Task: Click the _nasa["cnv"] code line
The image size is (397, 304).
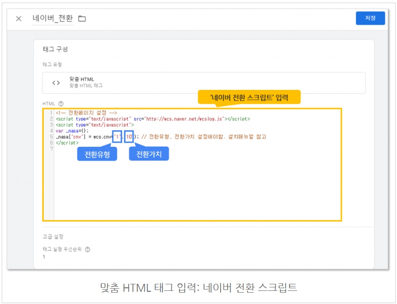Action: click(x=161, y=137)
